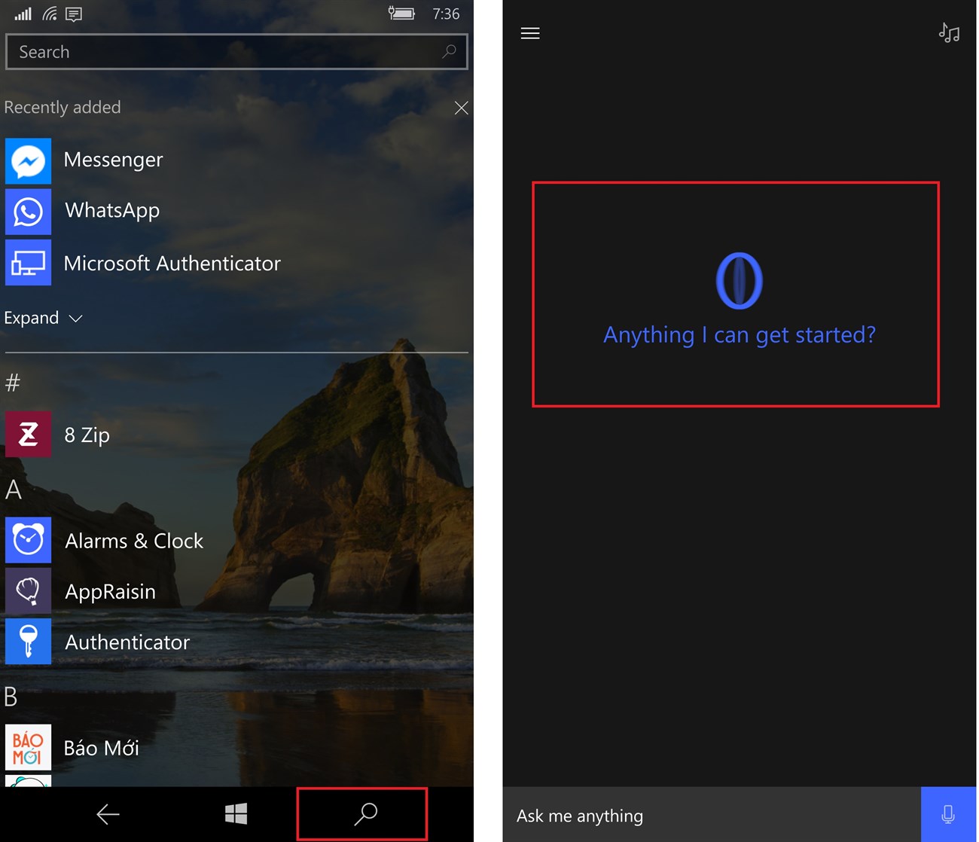Viewport: 979px width, 842px height.
Task: Select the Báo Mới label
Action: tap(102, 748)
